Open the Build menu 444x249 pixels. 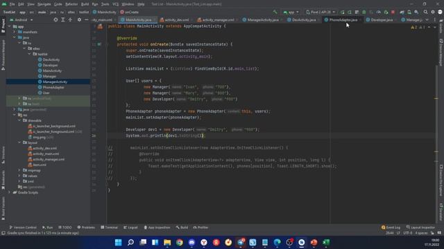pos(85,4)
